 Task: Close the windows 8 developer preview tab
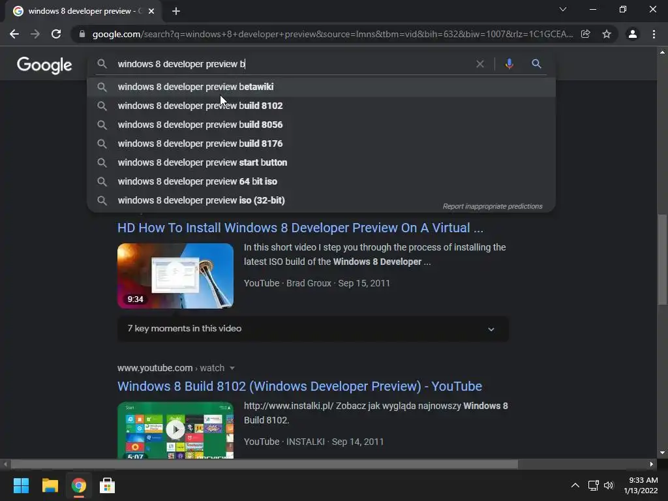[151, 11]
